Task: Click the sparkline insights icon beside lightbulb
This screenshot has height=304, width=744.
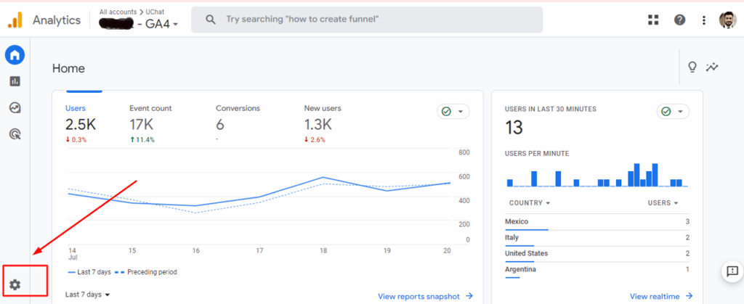Action: click(x=713, y=67)
